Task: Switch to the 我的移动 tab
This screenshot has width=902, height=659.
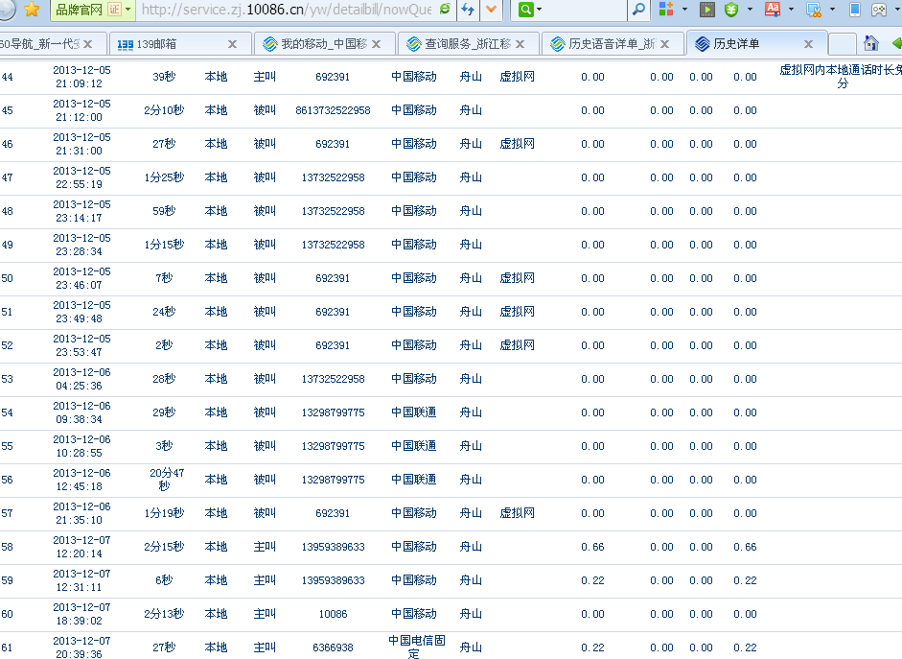Action: point(323,44)
